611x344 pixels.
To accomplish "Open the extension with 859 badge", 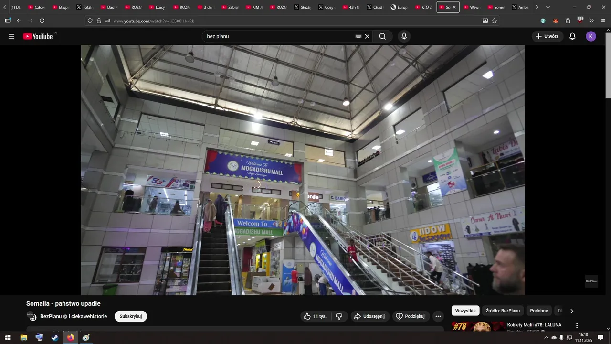I will coord(580,21).
